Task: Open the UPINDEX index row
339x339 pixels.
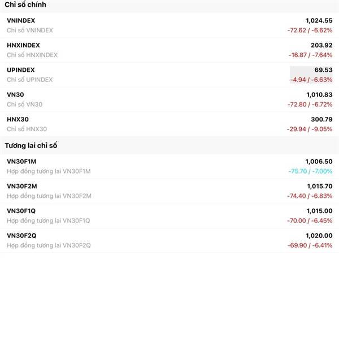Action: [x=169, y=75]
